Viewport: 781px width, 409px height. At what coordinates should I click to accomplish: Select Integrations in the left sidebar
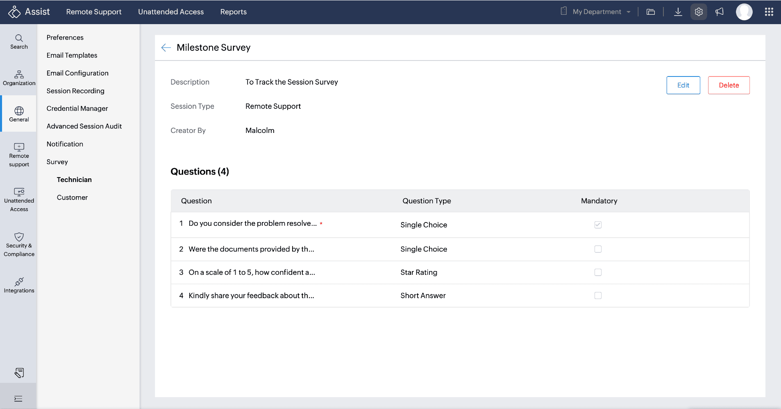pyautogui.click(x=19, y=285)
